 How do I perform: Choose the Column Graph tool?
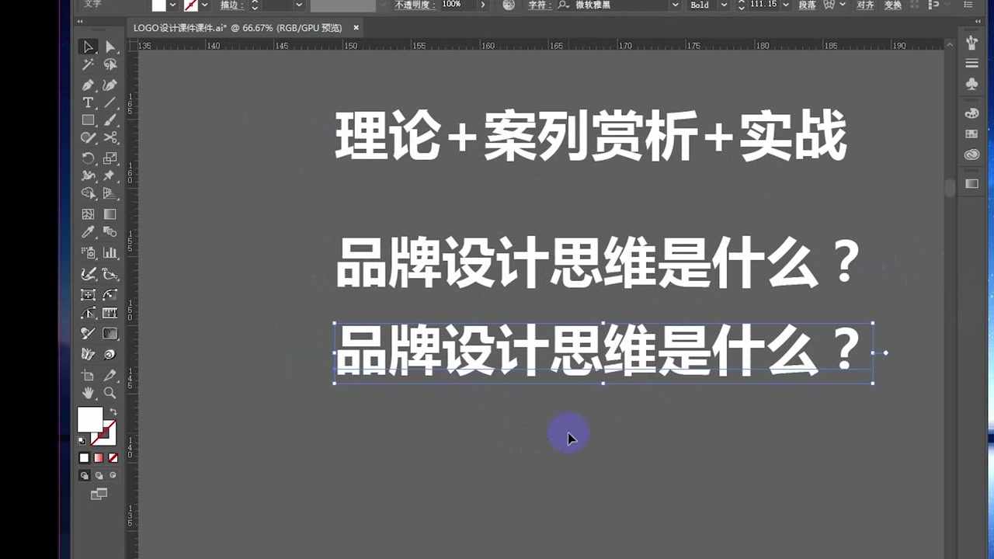pyautogui.click(x=110, y=253)
